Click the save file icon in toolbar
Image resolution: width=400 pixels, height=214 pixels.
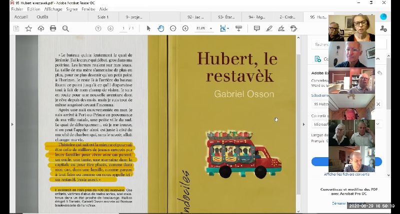(x=16, y=28)
